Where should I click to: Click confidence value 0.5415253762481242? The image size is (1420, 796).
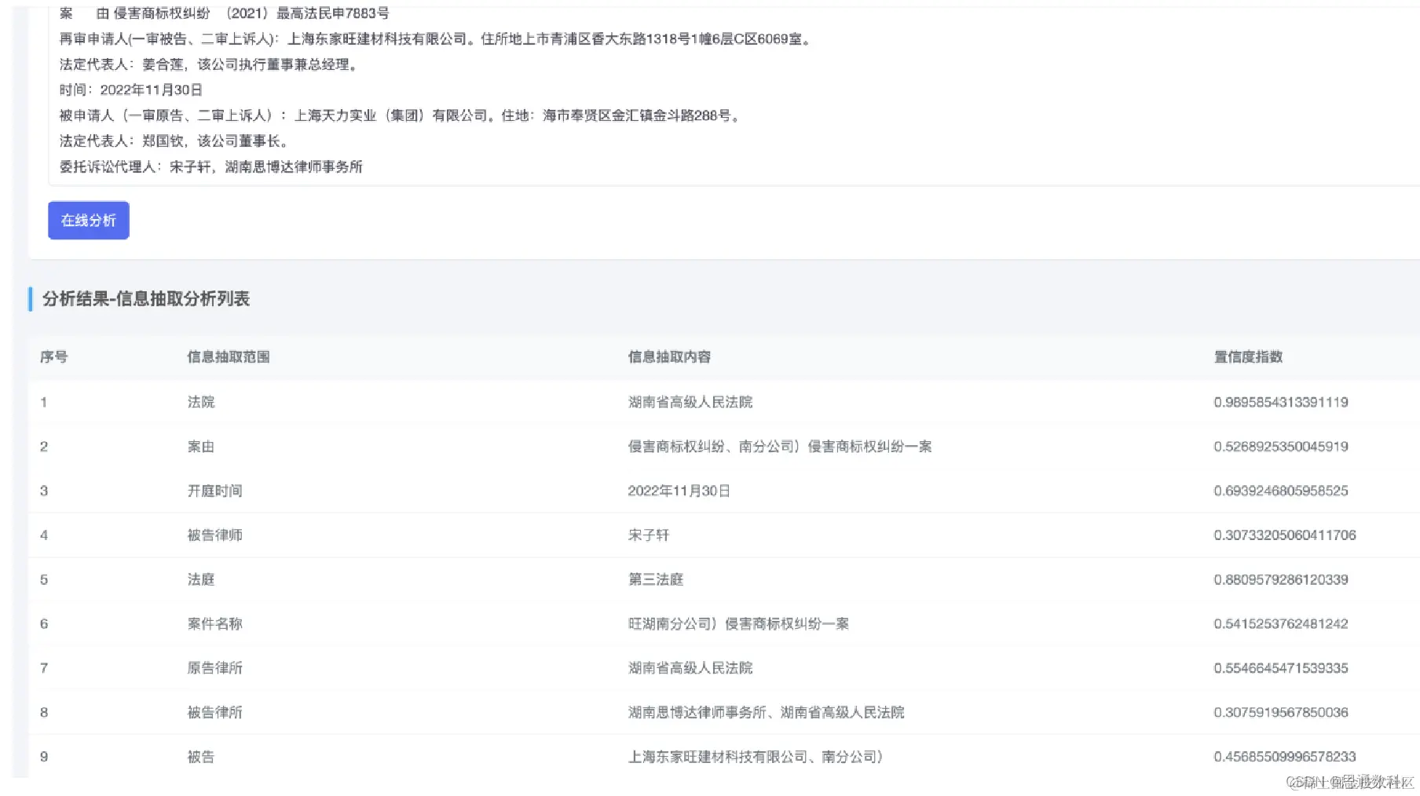coord(1281,624)
